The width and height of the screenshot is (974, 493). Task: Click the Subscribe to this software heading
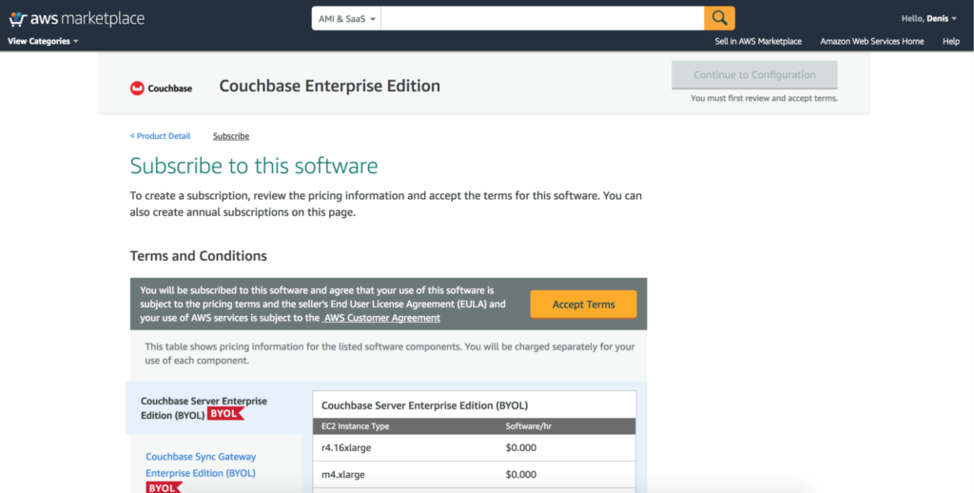(253, 166)
